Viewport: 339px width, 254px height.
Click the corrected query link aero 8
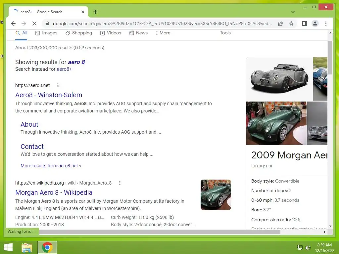pos(76,62)
